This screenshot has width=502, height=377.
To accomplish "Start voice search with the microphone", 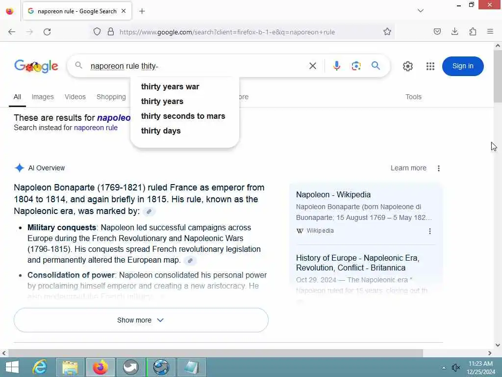I will pyautogui.click(x=336, y=66).
